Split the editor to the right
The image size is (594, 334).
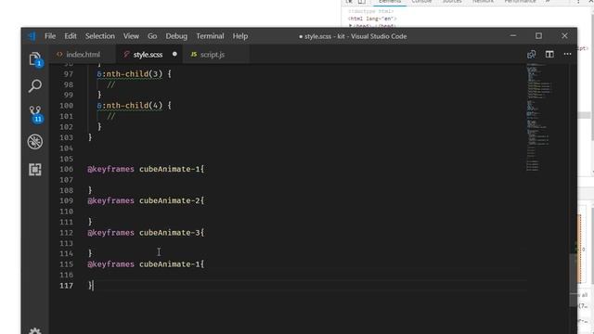point(549,54)
